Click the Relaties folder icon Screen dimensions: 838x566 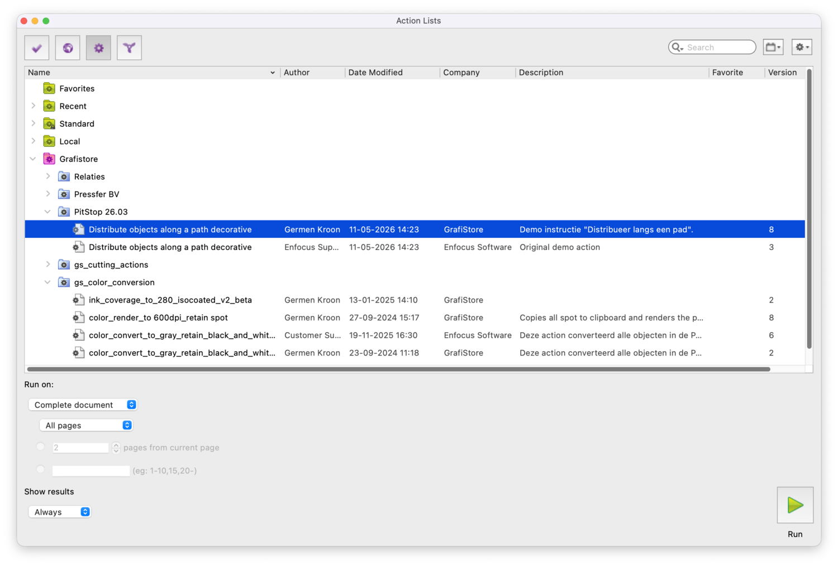click(64, 176)
